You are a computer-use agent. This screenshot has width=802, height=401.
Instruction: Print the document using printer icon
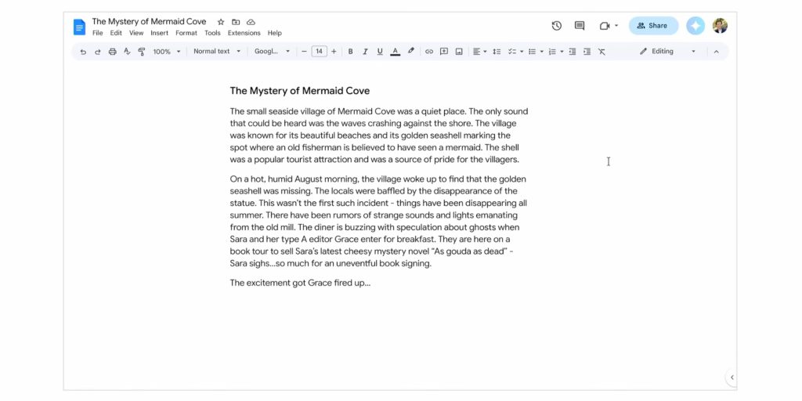pyautogui.click(x=112, y=52)
